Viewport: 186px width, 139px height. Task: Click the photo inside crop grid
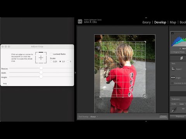(123, 69)
